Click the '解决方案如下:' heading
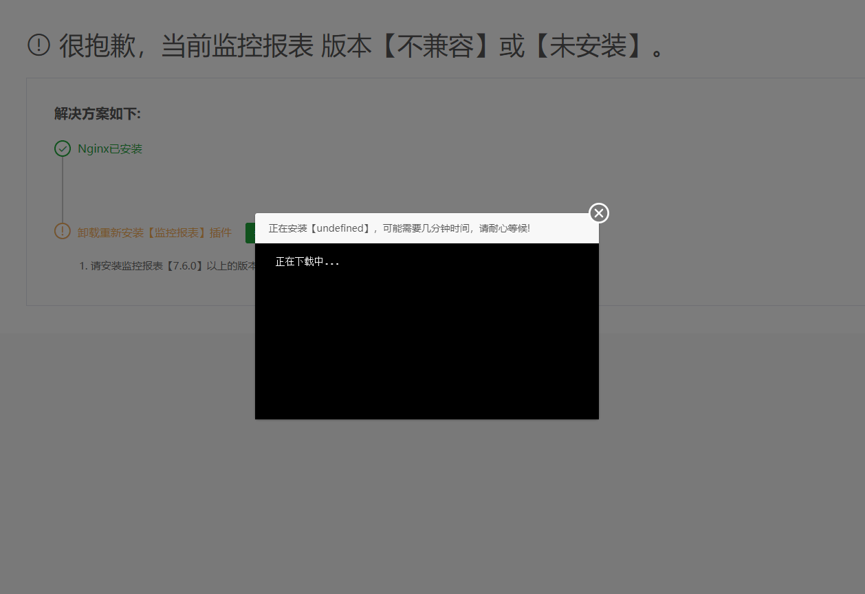This screenshot has height=594, width=865. (98, 113)
